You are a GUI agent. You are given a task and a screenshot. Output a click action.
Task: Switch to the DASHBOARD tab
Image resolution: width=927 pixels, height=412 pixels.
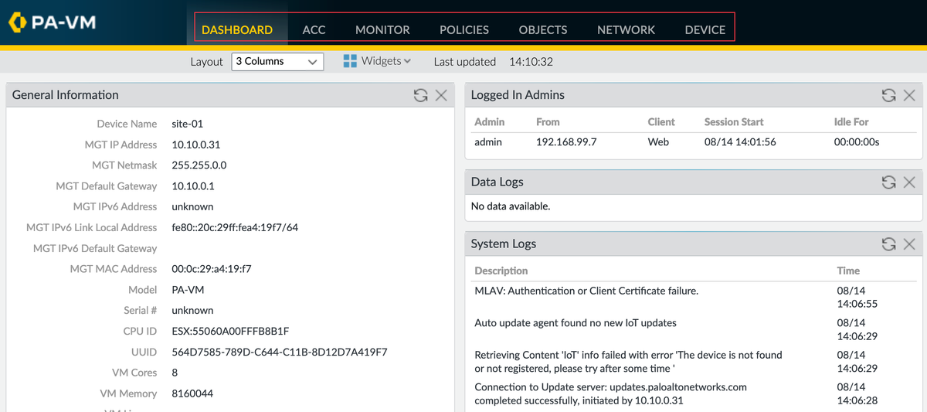237,29
